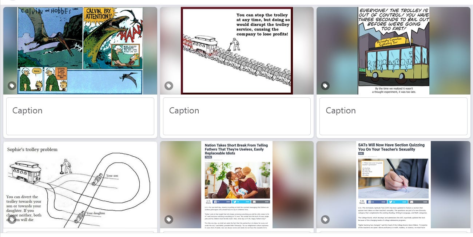Select the SATs teacher's sexuality article thumbnail
The width and height of the screenshot is (473, 237).
tap(393, 185)
